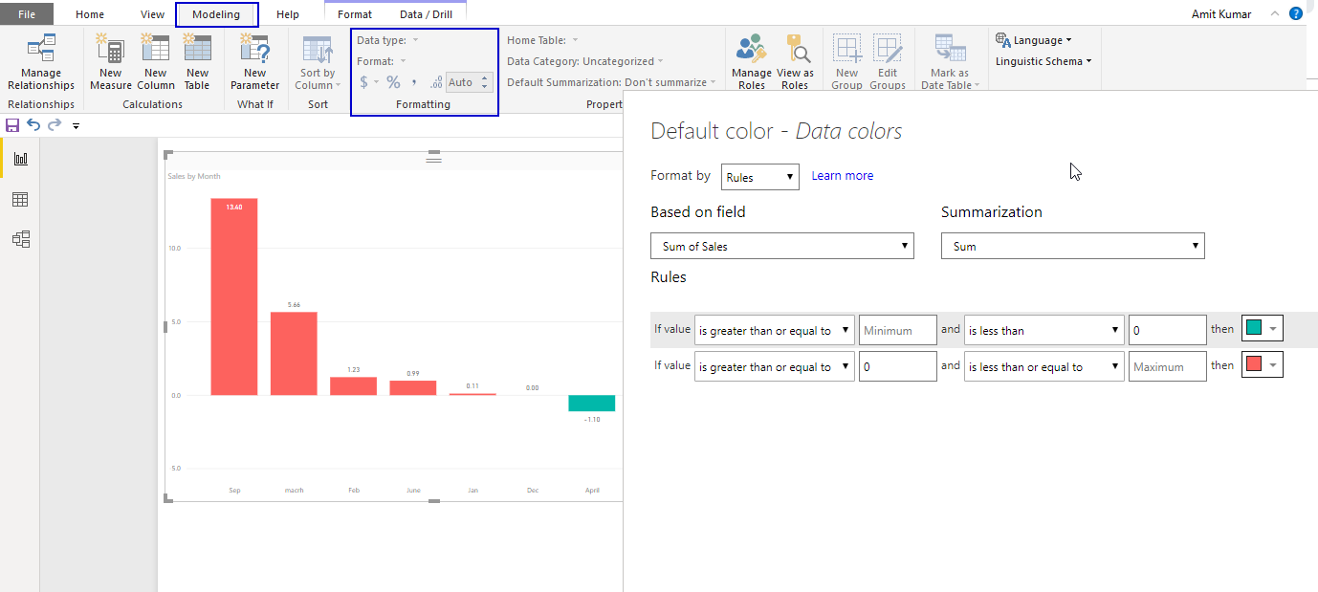Click the march bar in chart

click(294, 353)
